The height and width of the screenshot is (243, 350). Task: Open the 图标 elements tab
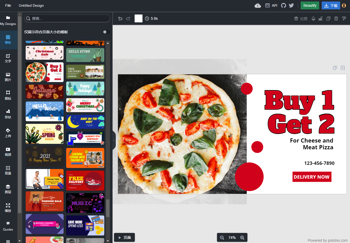point(8,96)
